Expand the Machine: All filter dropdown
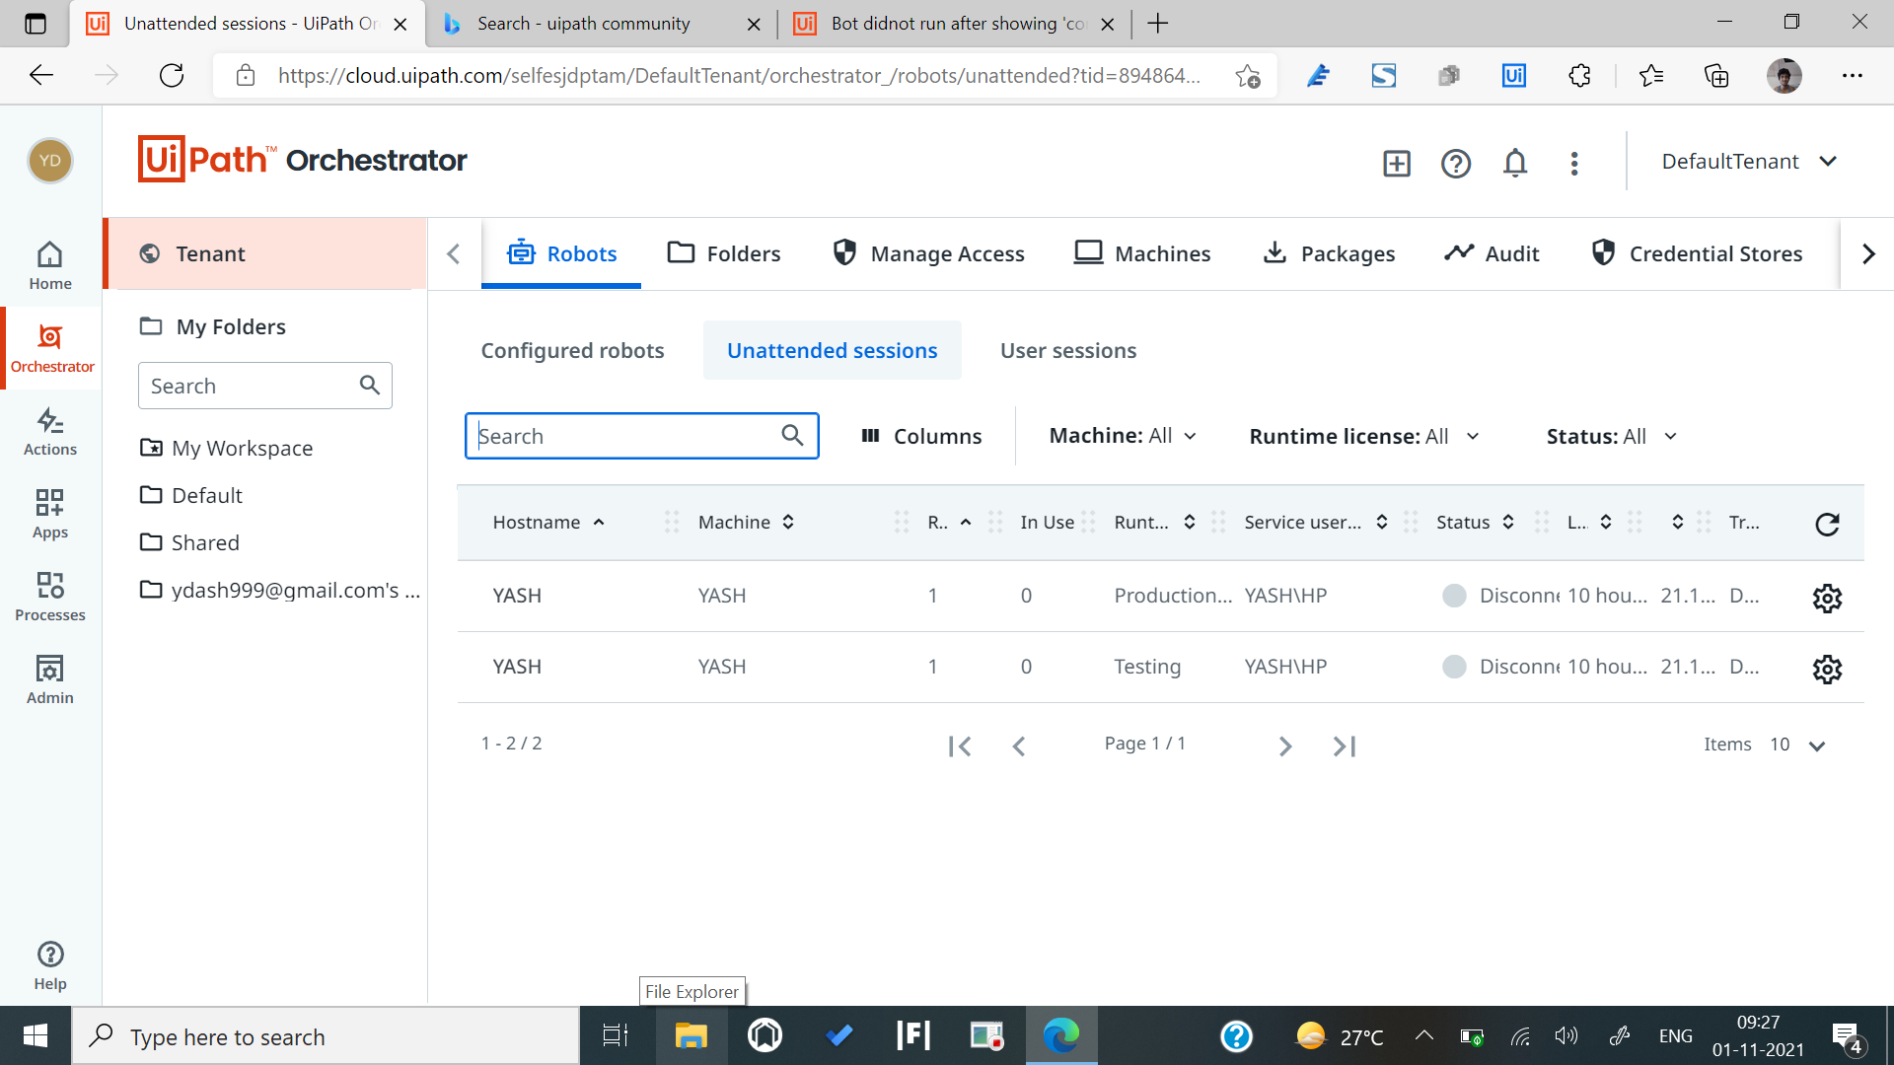Screen dimensions: 1894x1065 (1123, 436)
